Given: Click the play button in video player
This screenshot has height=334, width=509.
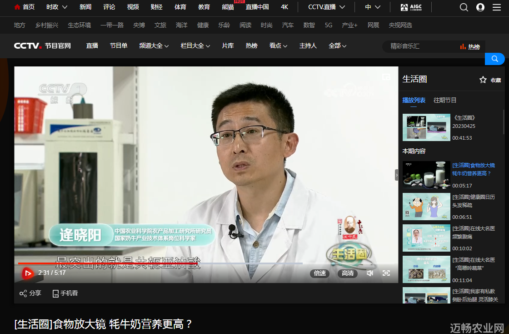Looking at the screenshot, I should [x=28, y=273].
